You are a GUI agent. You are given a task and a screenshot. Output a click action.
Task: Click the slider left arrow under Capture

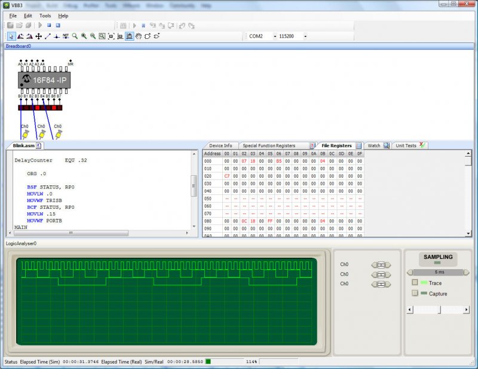point(410,310)
